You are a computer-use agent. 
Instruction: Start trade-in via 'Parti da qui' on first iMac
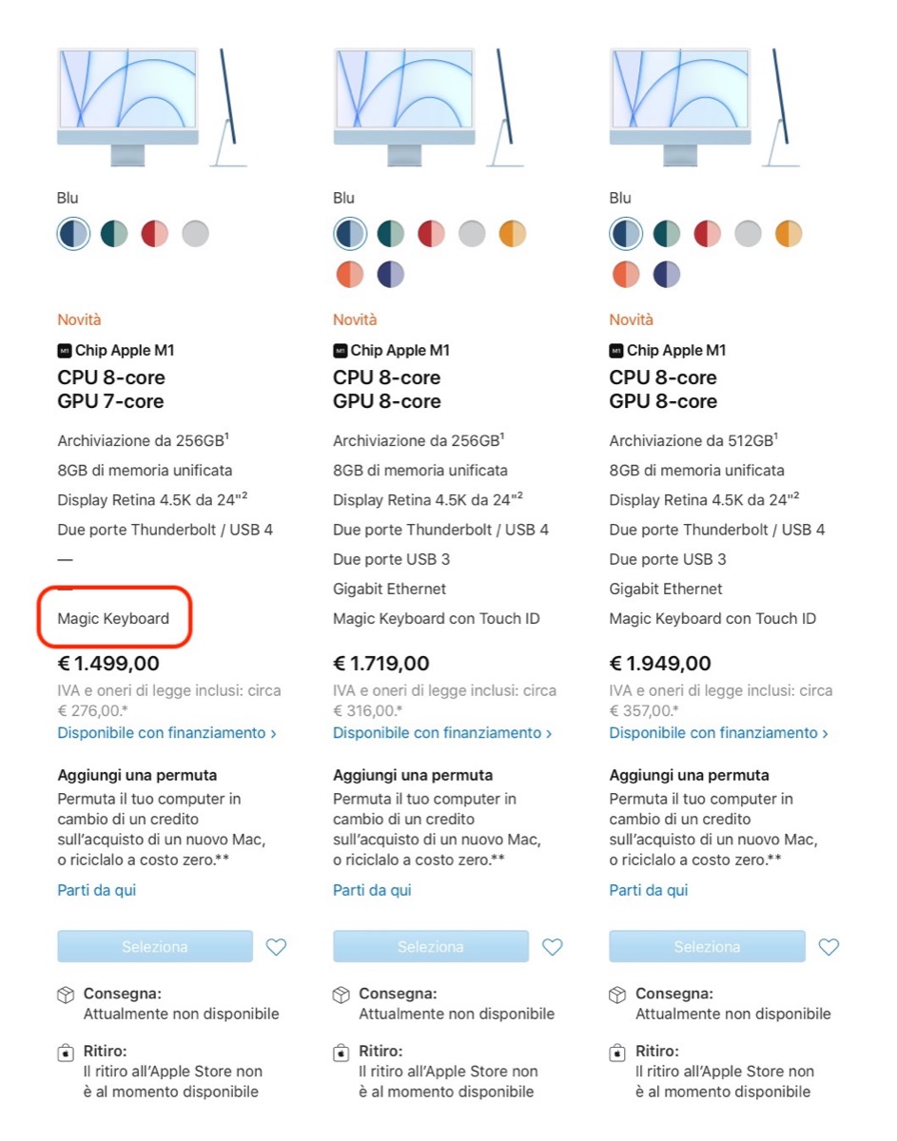[97, 890]
